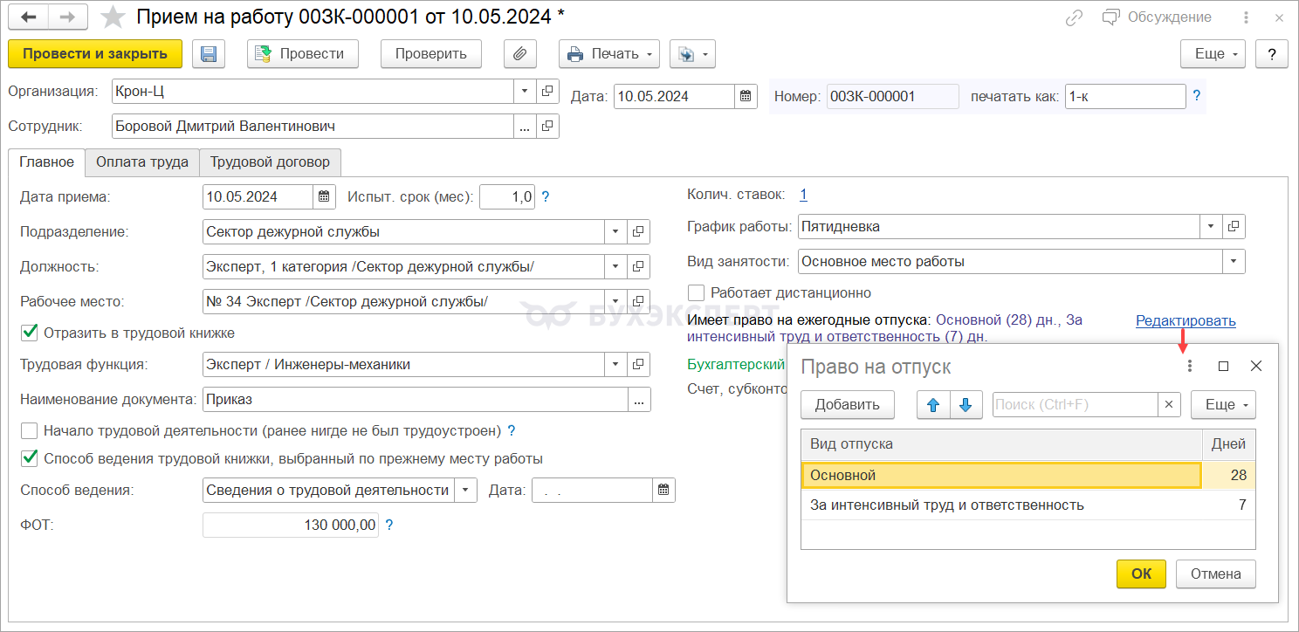Check Начало трудовой деятельности checkbox
The height and width of the screenshot is (632, 1299).
(30, 430)
